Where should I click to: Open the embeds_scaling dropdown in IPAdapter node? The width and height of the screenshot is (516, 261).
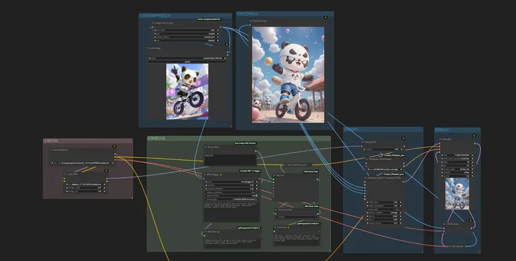pos(384,223)
